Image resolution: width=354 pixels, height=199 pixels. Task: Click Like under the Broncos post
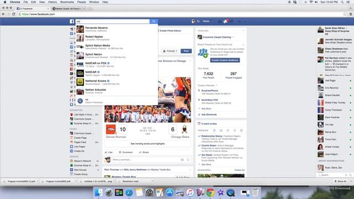click(x=108, y=153)
